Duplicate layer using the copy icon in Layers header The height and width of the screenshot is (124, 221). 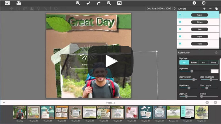(x=216, y=9)
